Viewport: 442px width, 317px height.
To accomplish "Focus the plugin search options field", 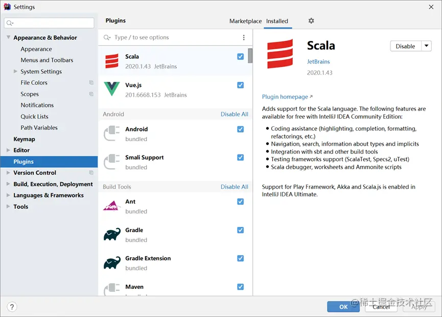I will [175, 37].
